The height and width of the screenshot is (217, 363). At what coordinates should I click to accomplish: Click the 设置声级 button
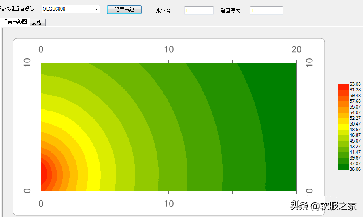(124, 10)
